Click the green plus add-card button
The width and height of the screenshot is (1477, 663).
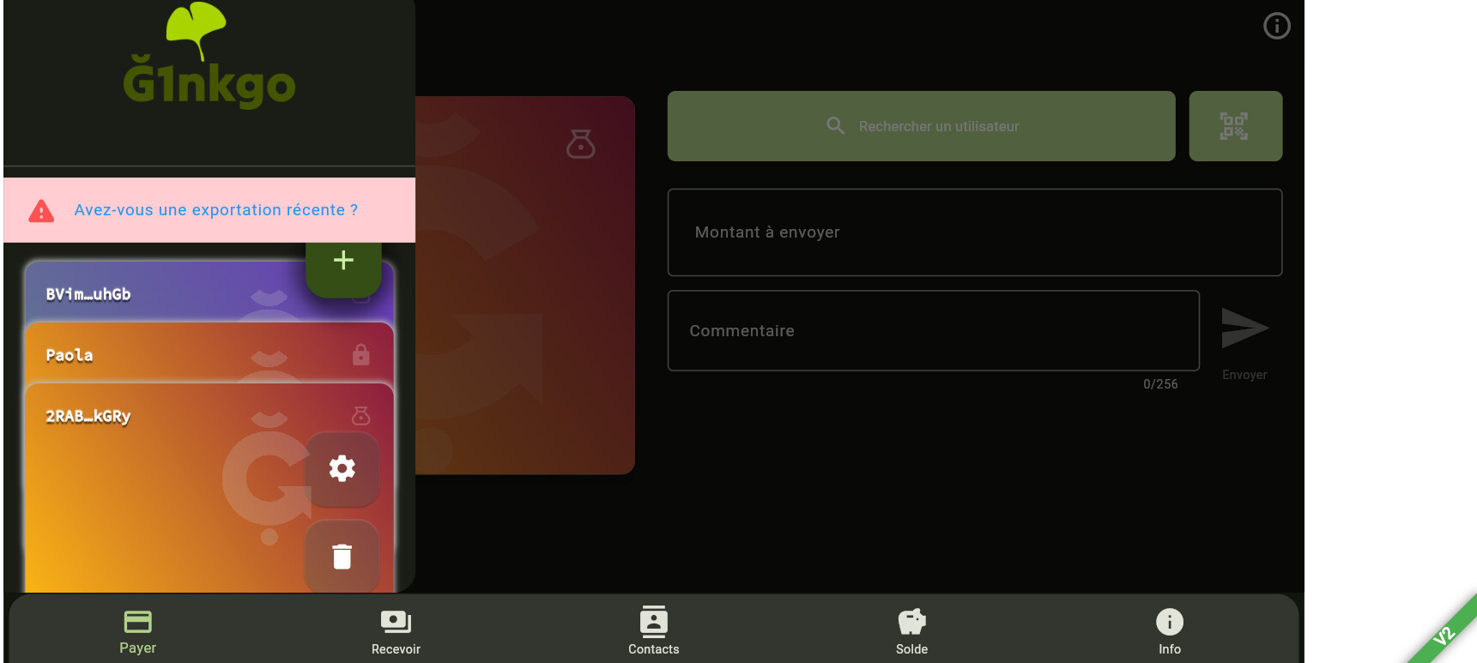pos(343,262)
